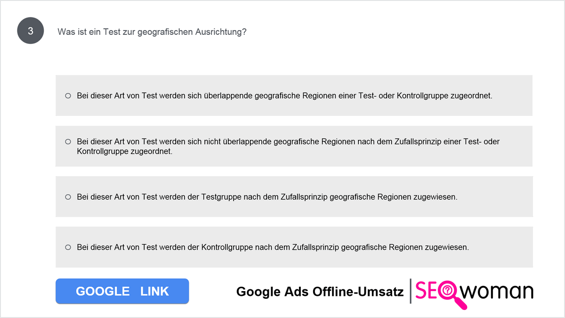
Task: Click first answer text about überlappende Regionen
Action: click(x=284, y=96)
